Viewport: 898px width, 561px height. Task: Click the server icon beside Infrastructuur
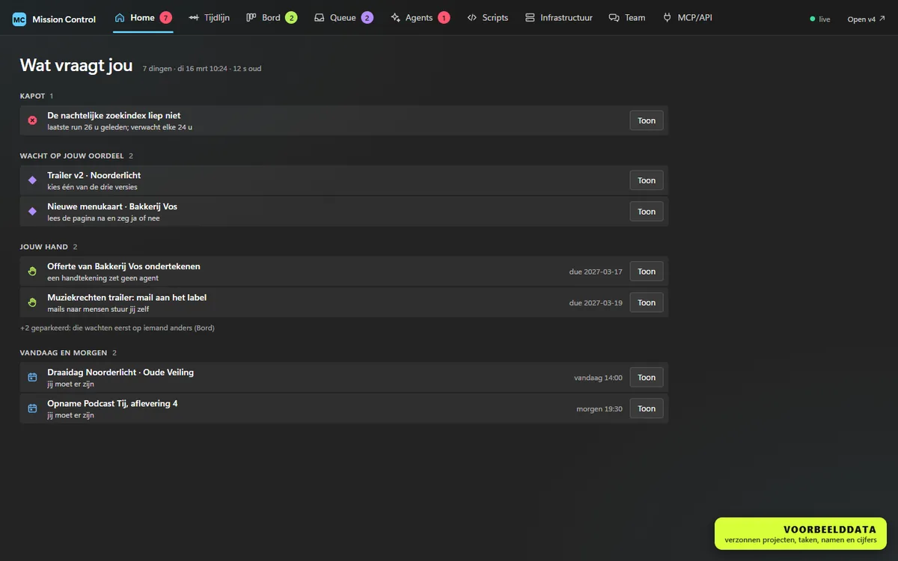click(530, 17)
